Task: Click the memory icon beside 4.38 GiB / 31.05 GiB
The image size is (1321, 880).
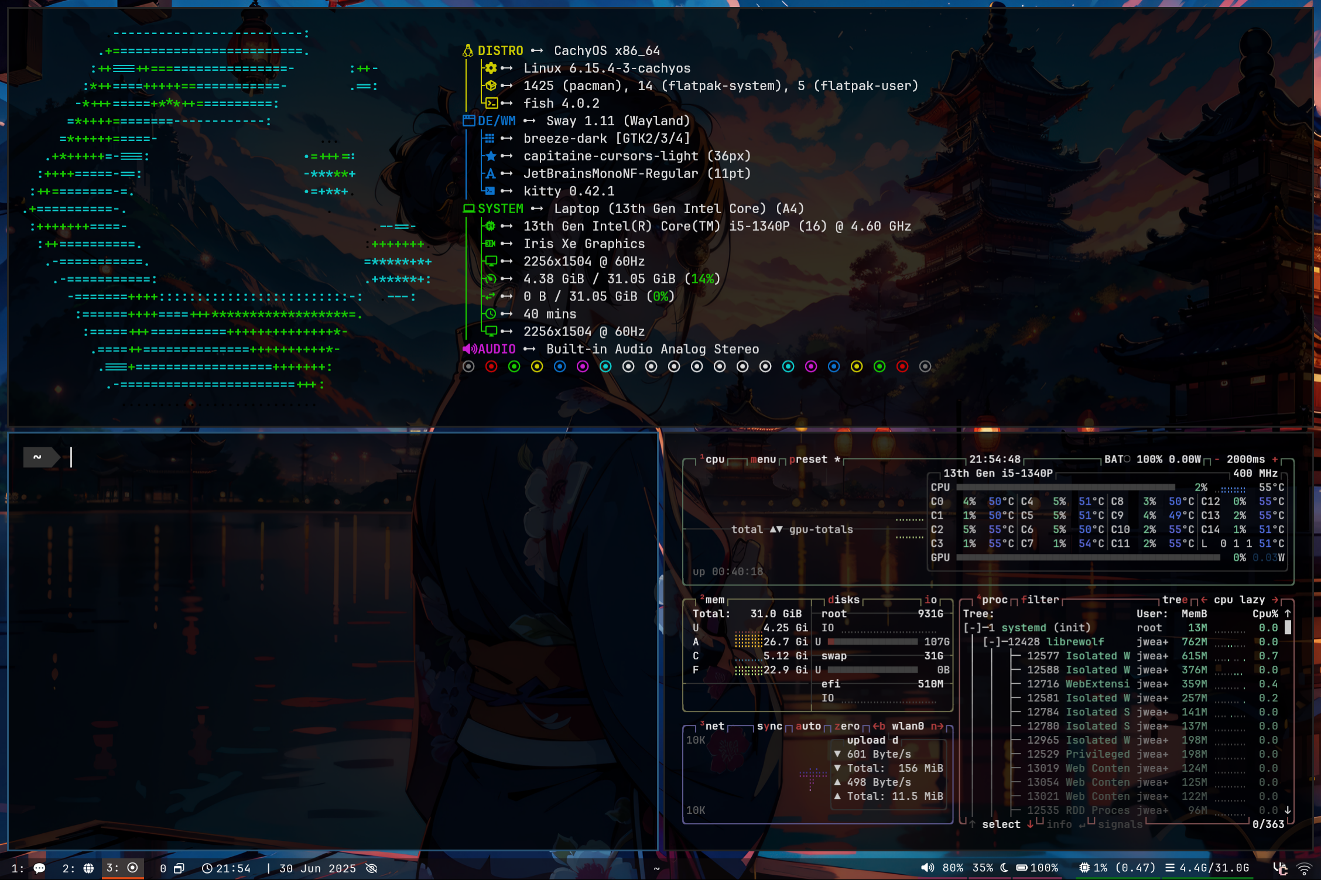Action: (491, 279)
